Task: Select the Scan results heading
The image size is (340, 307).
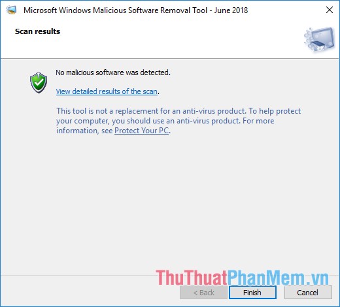Action: pyautogui.click(x=37, y=31)
